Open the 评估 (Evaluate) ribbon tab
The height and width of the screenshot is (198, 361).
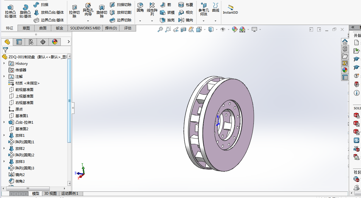tap(127, 28)
